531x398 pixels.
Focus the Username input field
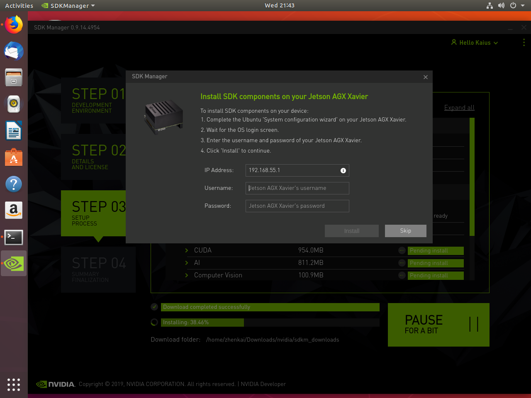(x=297, y=188)
